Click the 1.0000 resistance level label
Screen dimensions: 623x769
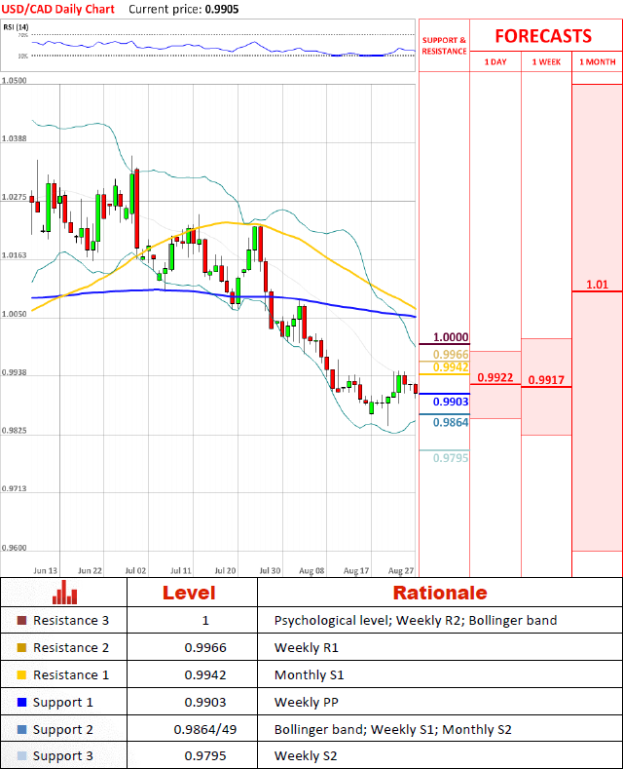point(451,337)
